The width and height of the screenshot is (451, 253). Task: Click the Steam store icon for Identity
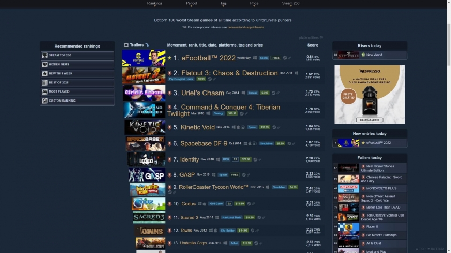[255, 159]
